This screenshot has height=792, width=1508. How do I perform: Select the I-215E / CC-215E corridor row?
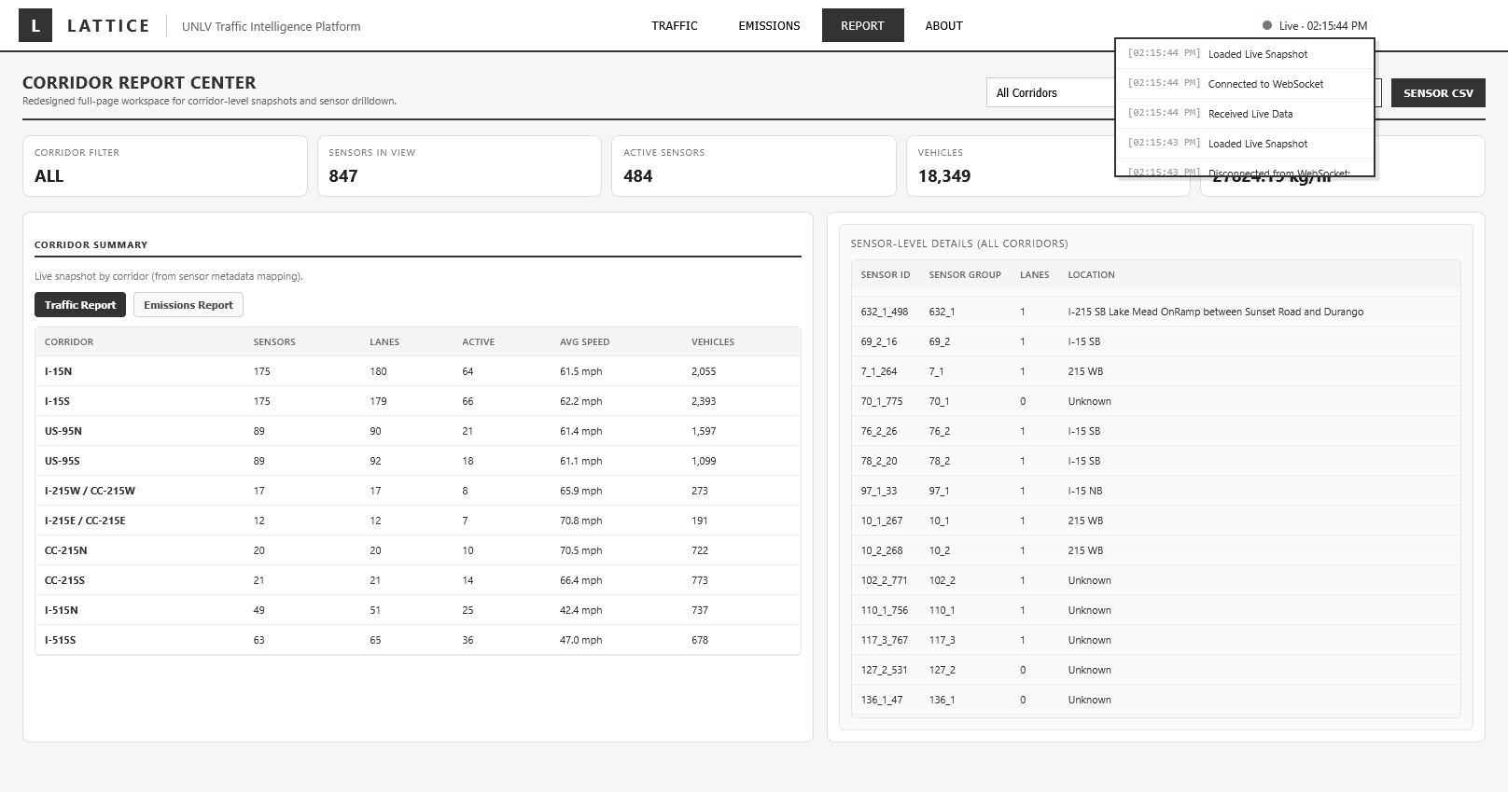point(417,521)
